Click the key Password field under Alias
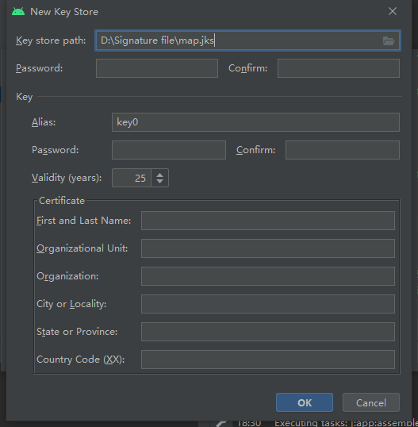 point(169,150)
